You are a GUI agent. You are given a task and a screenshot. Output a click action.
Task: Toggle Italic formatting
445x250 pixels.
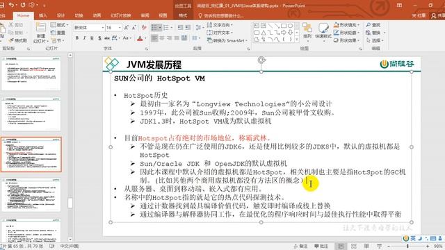84,38
